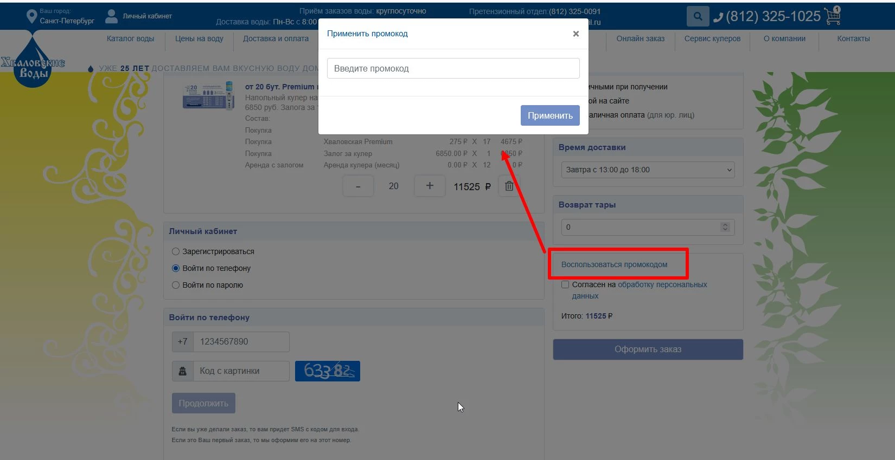This screenshot has width=895, height=460.
Task: Click the Оформить заказ button
Action: [648, 349]
